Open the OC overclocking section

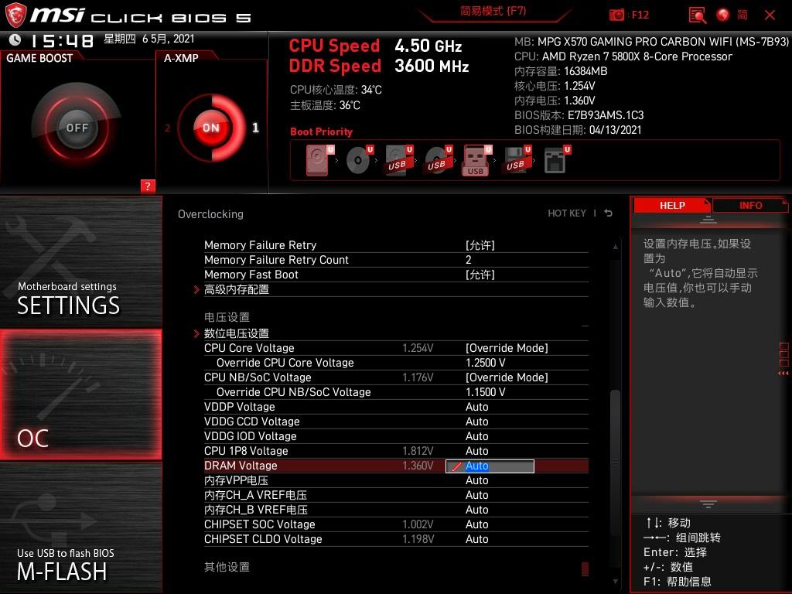point(80,395)
